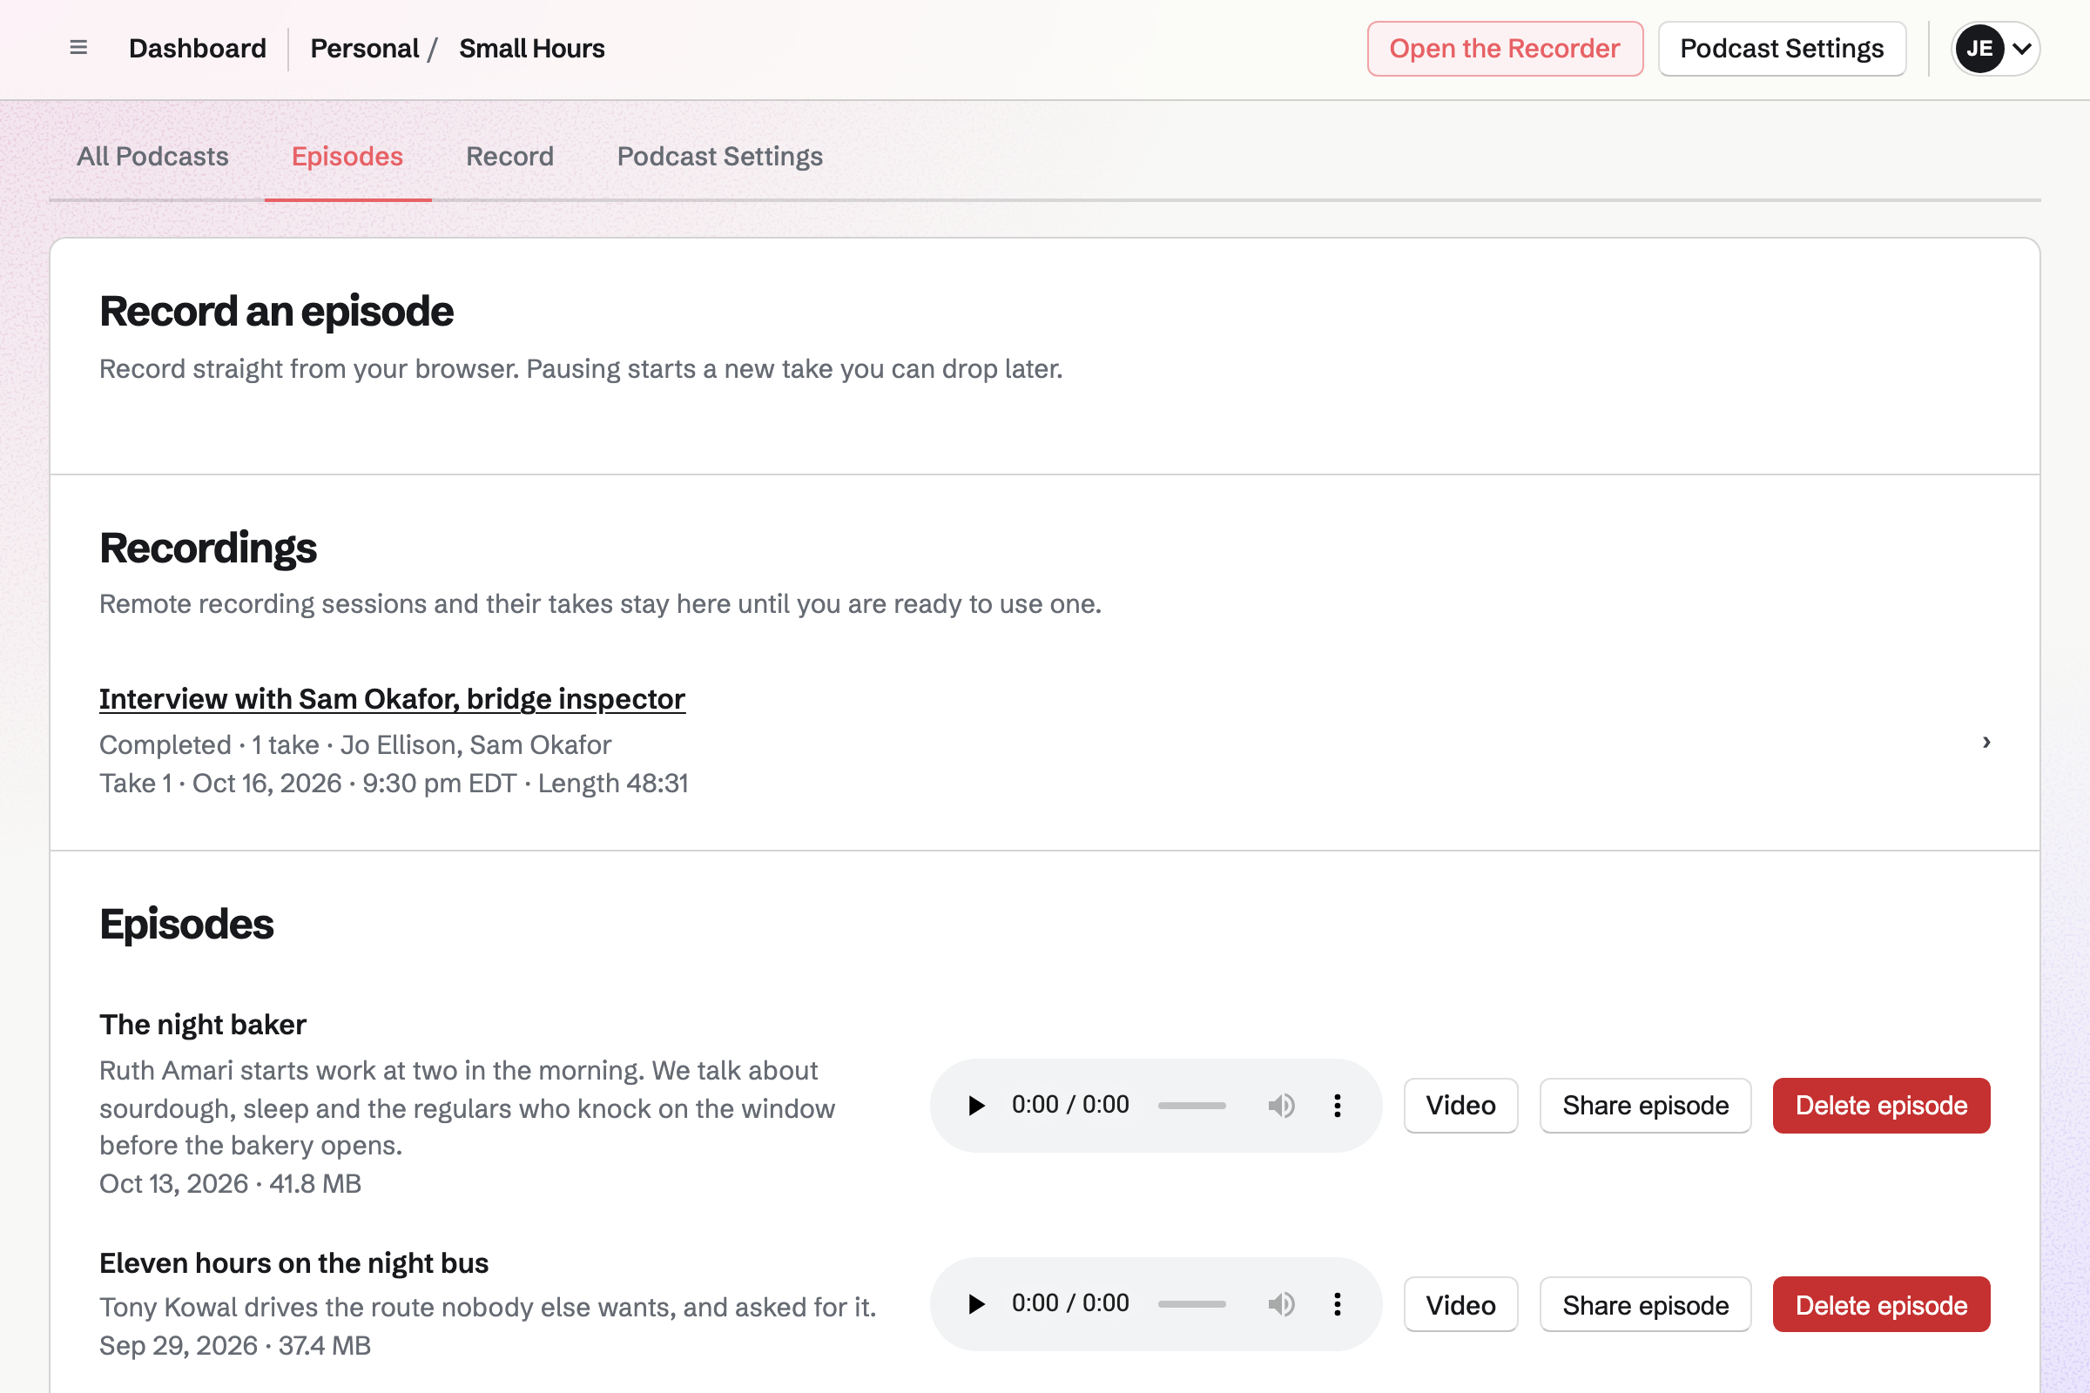Delete The night baker episode
Screen dimensions: 2090x1393
coord(1881,1105)
